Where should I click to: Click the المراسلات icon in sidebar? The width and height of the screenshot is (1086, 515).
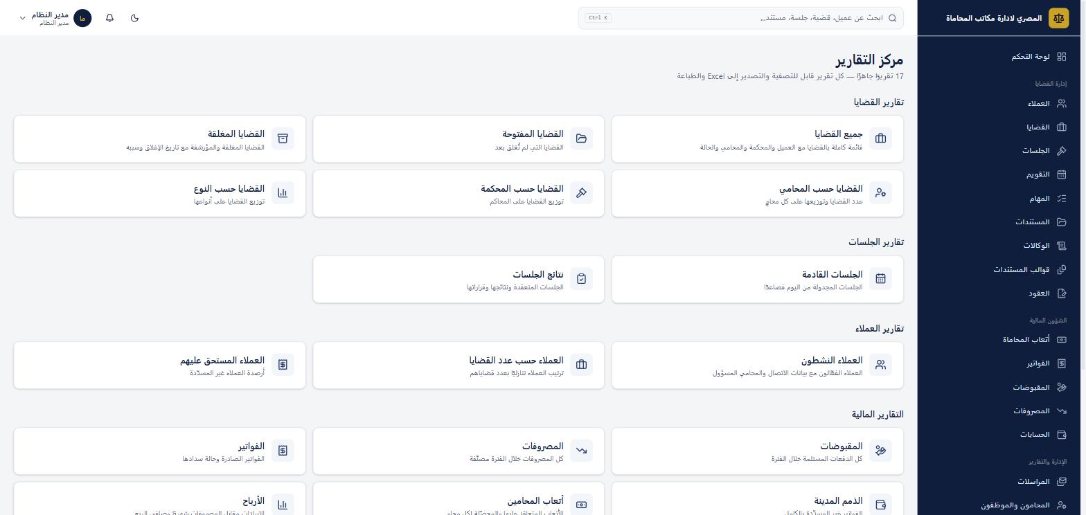pyautogui.click(x=1062, y=482)
